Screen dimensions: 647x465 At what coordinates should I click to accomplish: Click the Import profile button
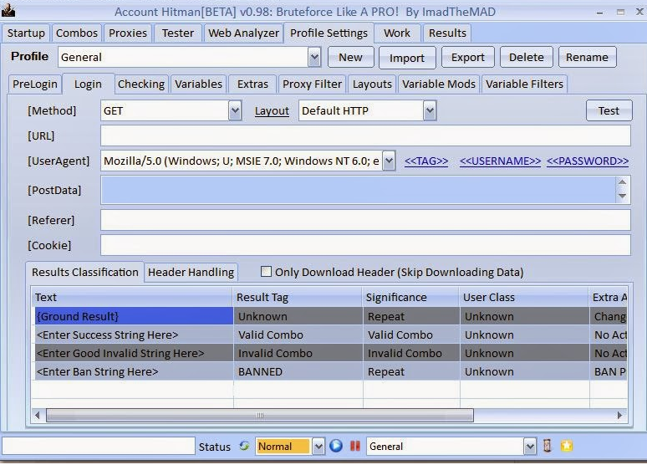407,58
